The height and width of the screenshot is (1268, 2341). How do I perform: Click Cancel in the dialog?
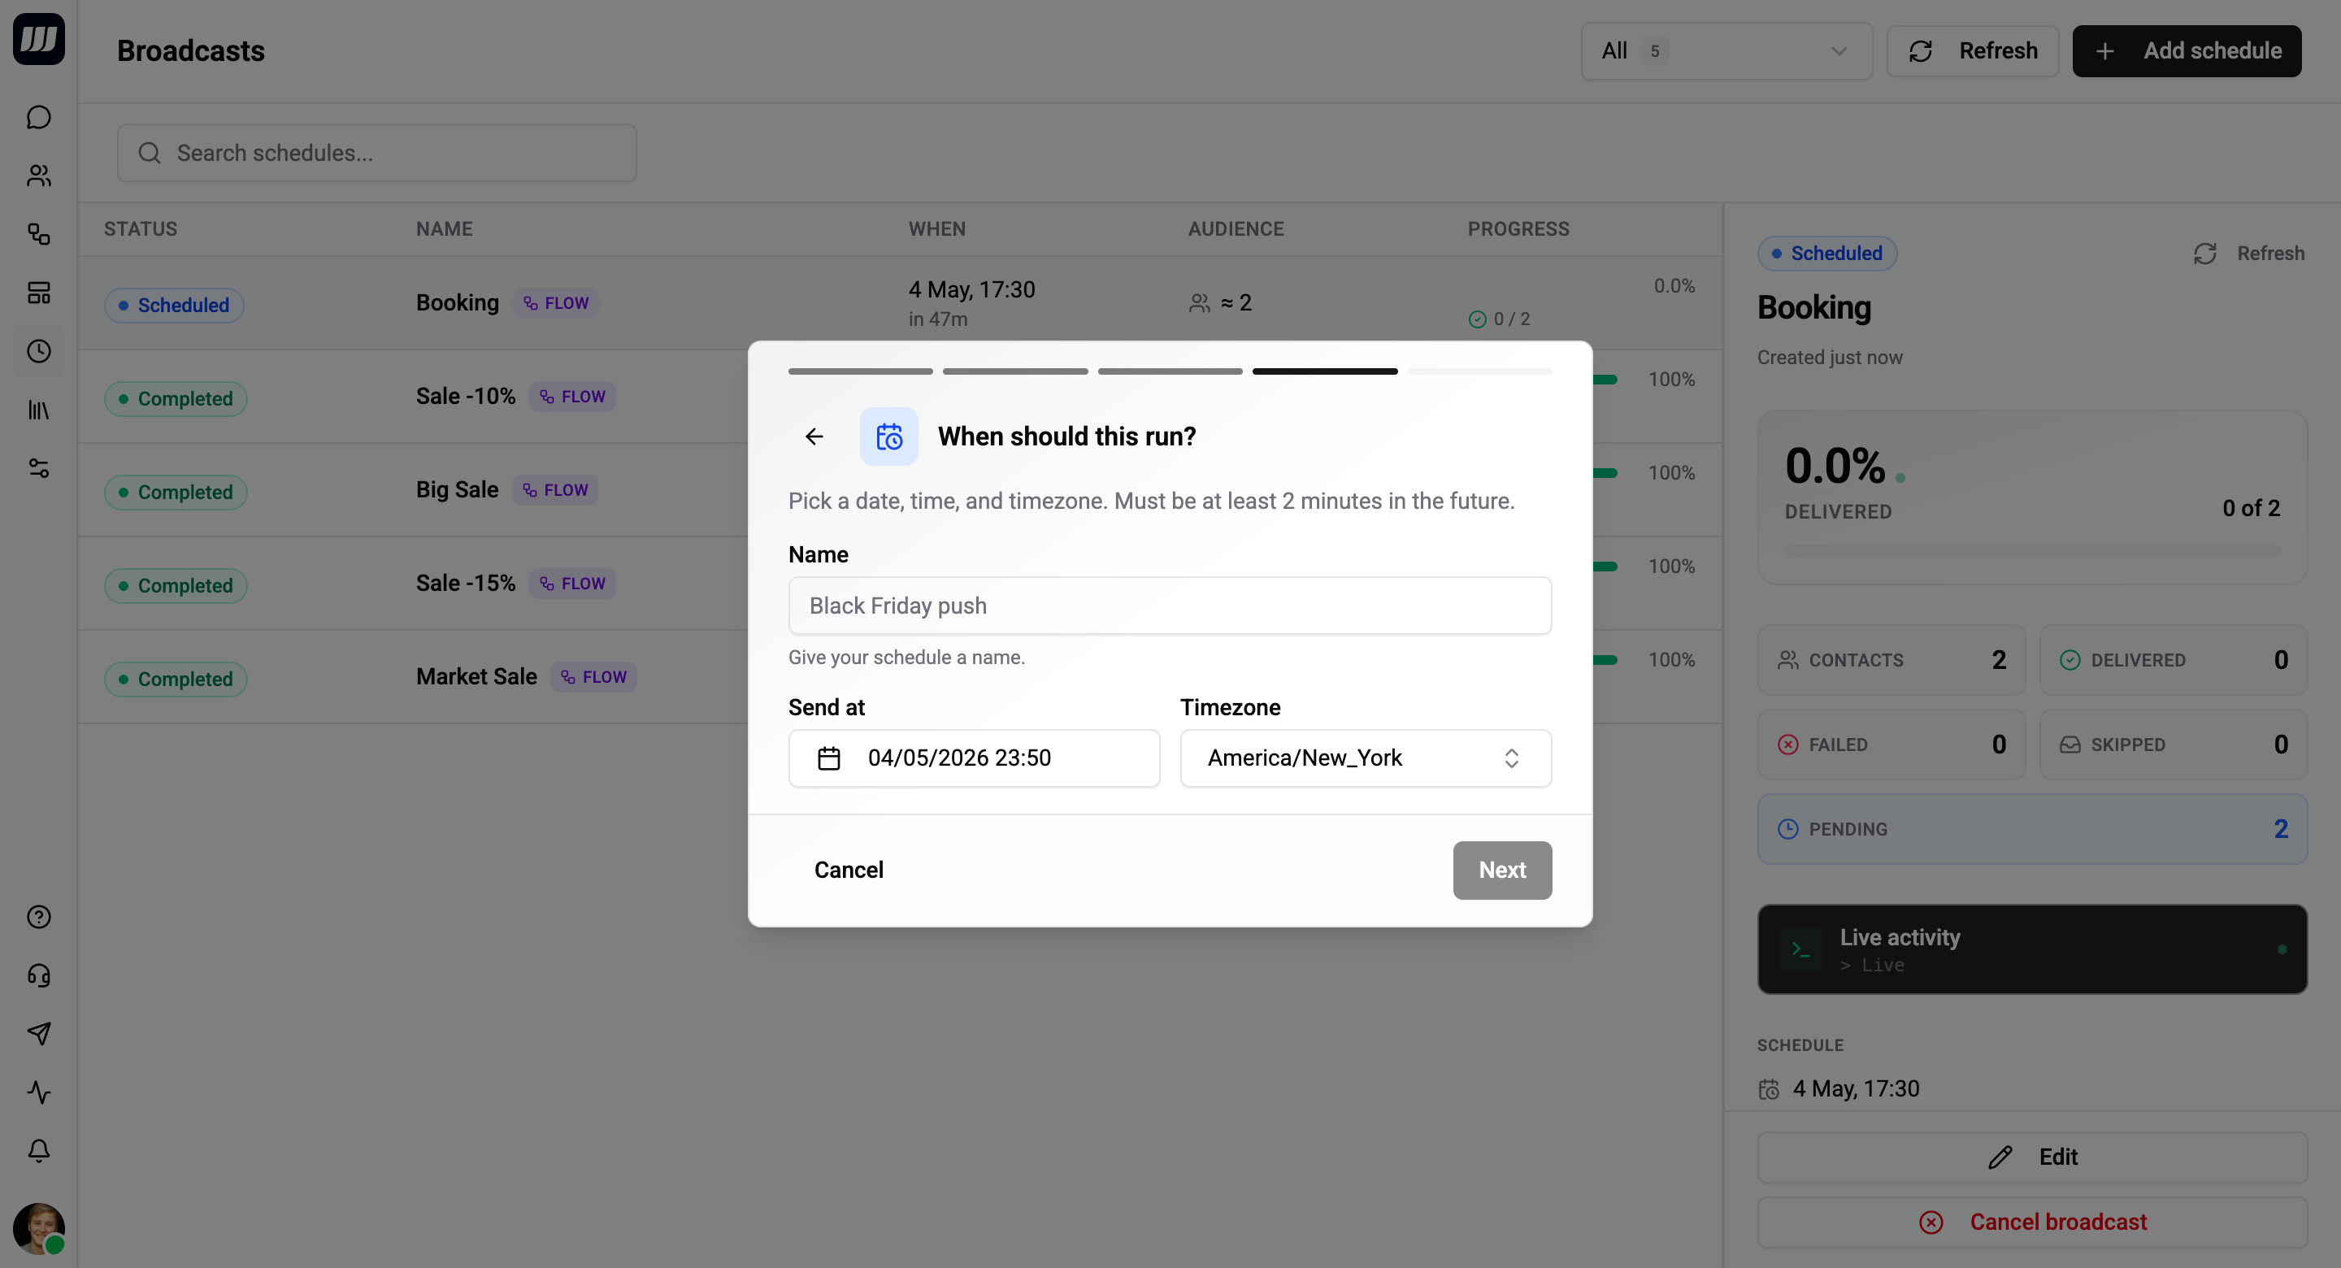[848, 870]
